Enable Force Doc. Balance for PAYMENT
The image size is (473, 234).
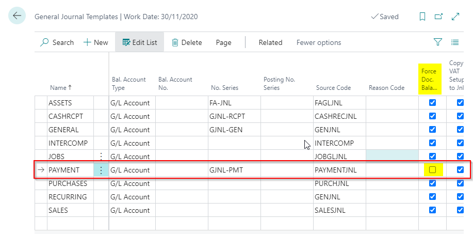click(x=432, y=170)
